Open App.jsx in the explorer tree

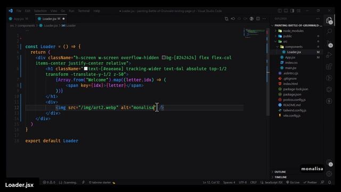click(290, 57)
